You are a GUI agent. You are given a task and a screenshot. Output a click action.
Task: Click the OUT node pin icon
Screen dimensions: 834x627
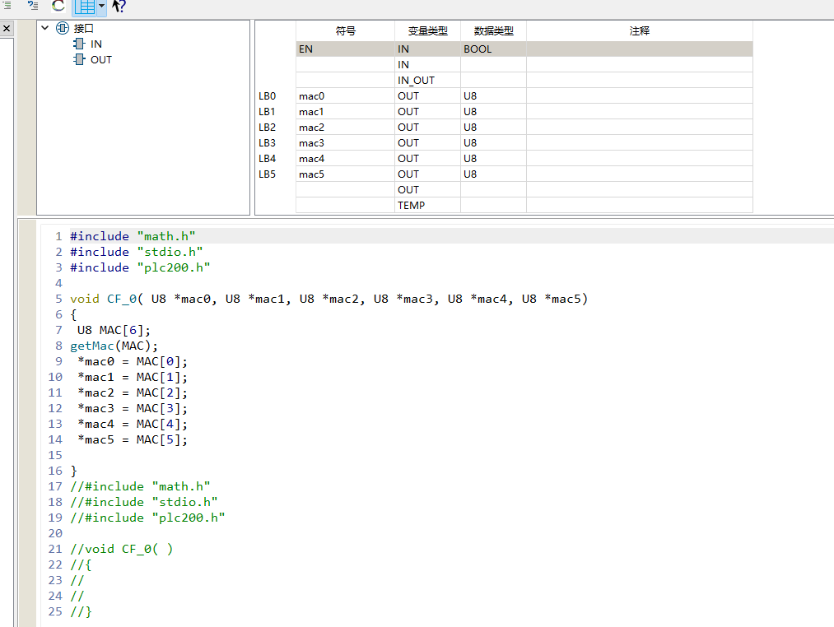(x=79, y=59)
